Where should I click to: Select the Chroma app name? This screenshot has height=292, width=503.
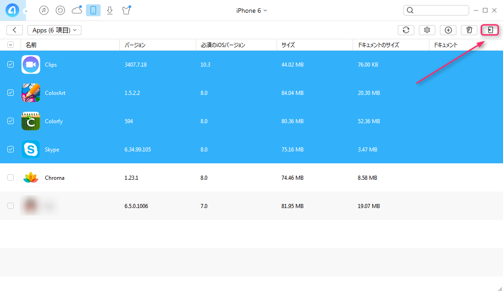(x=54, y=177)
